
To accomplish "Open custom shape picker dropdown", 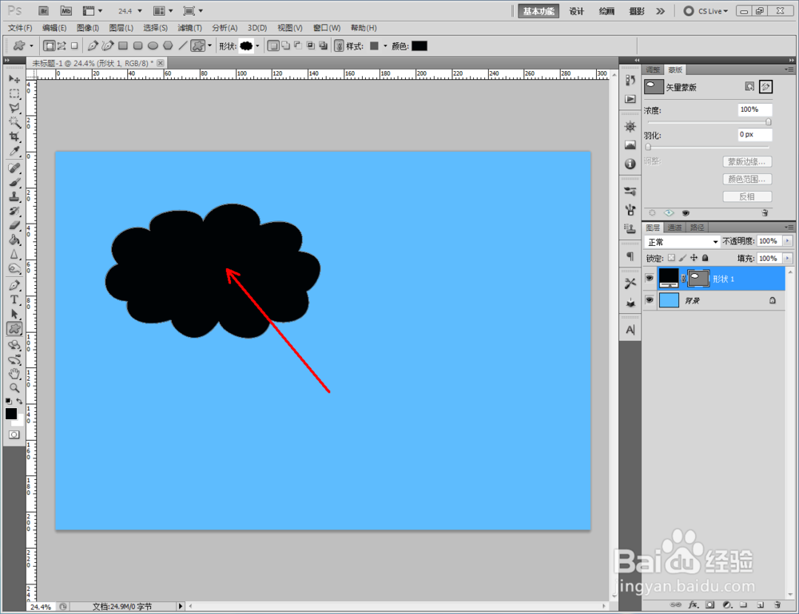I will pos(257,46).
